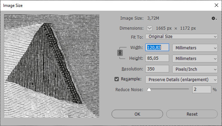This screenshot has height=126, width=222.
Task: Click the Image Size 3,72M value
Action: [153, 18]
